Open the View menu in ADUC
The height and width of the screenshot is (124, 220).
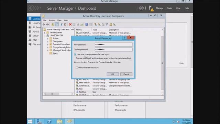[59, 20]
